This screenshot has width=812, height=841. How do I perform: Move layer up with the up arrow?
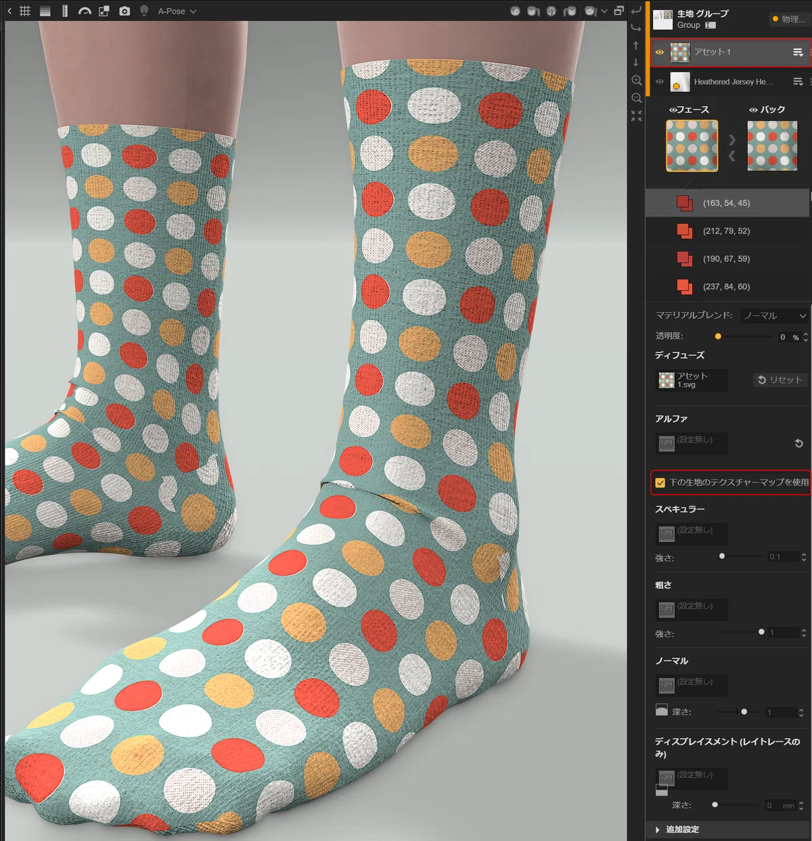click(x=636, y=45)
